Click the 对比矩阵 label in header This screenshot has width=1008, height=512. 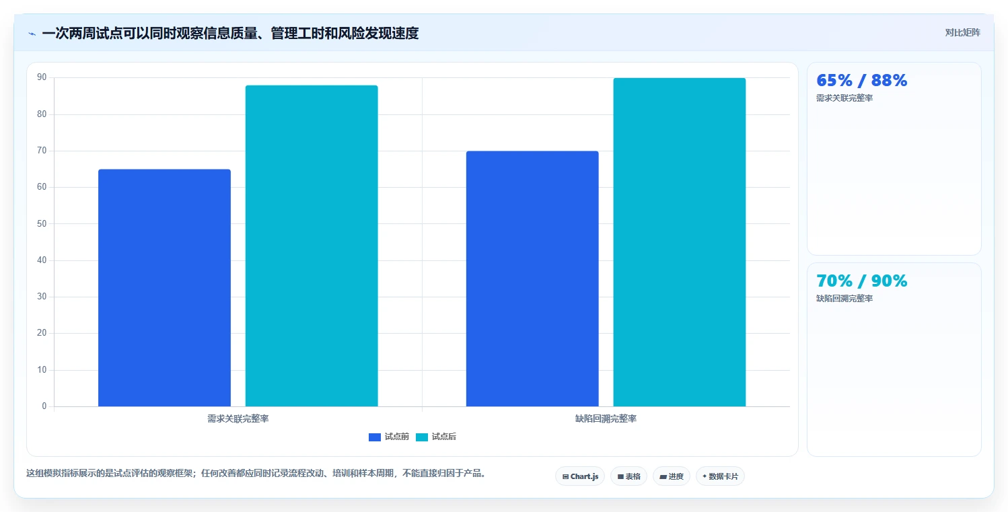[x=962, y=32]
